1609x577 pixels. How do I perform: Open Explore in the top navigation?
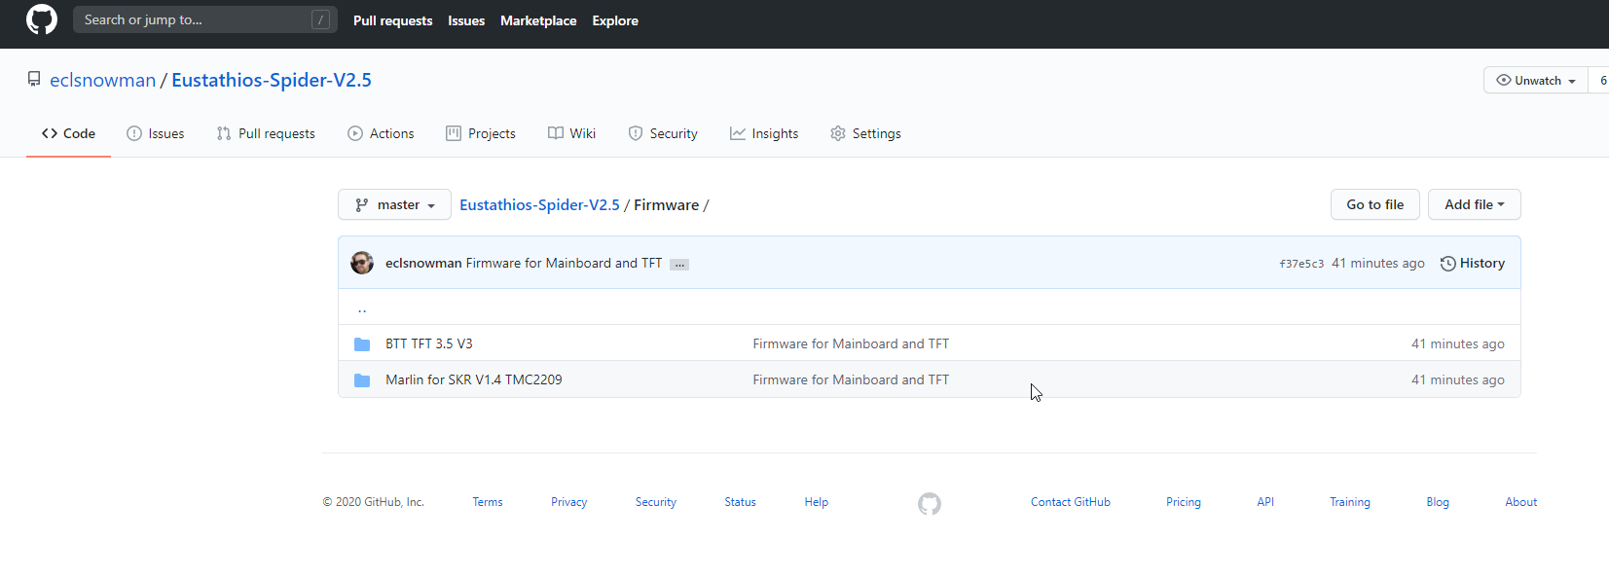coord(615,20)
